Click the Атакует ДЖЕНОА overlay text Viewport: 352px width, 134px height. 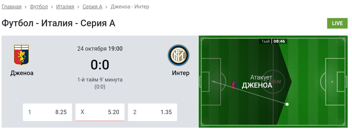click(x=257, y=81)
